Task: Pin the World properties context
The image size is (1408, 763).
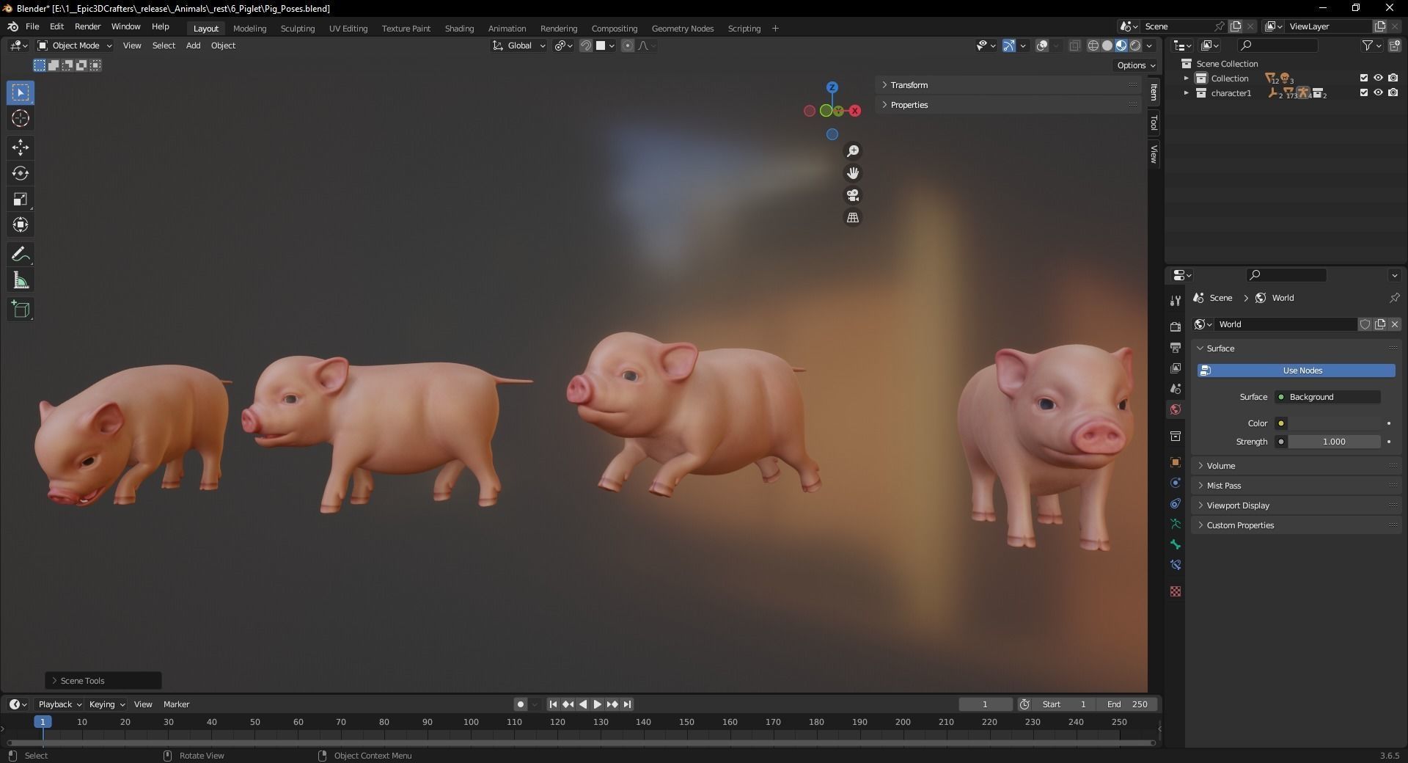Action: click(1394, 298)
